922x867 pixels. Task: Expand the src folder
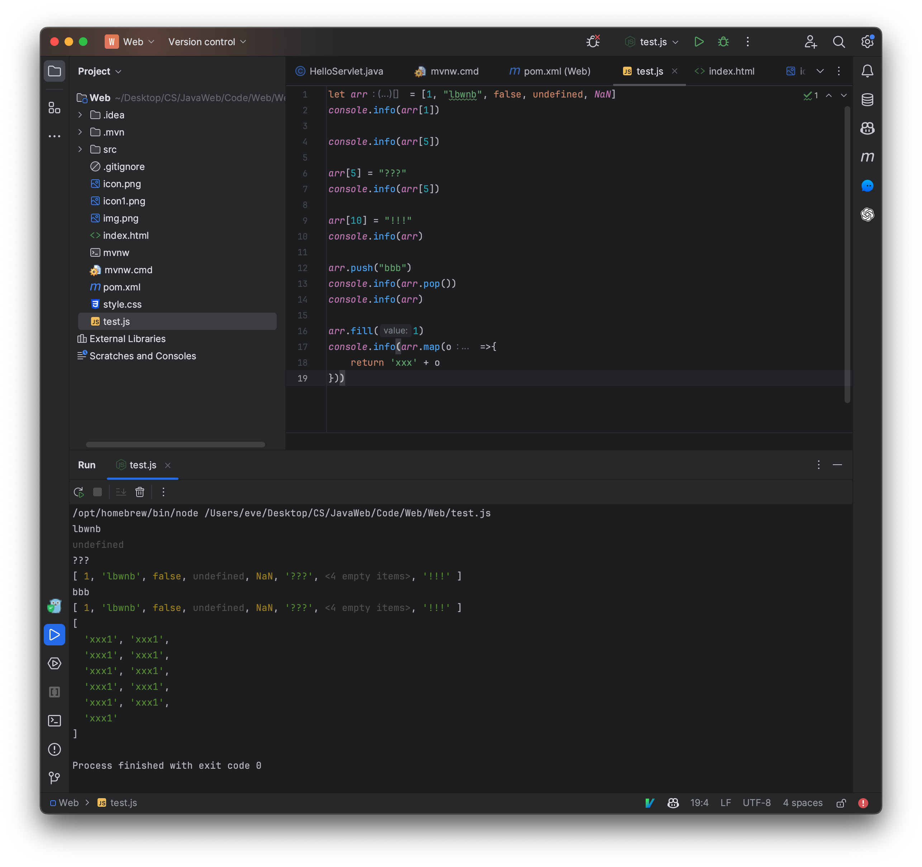[80, 150]
